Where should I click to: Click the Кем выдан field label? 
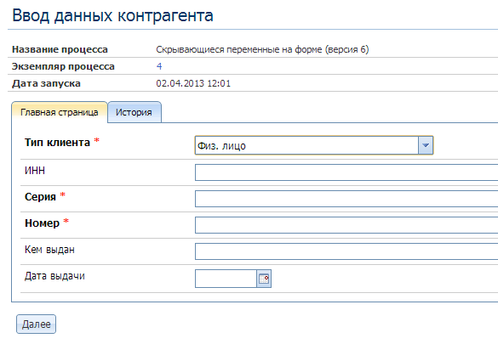(x=49, y=250)
